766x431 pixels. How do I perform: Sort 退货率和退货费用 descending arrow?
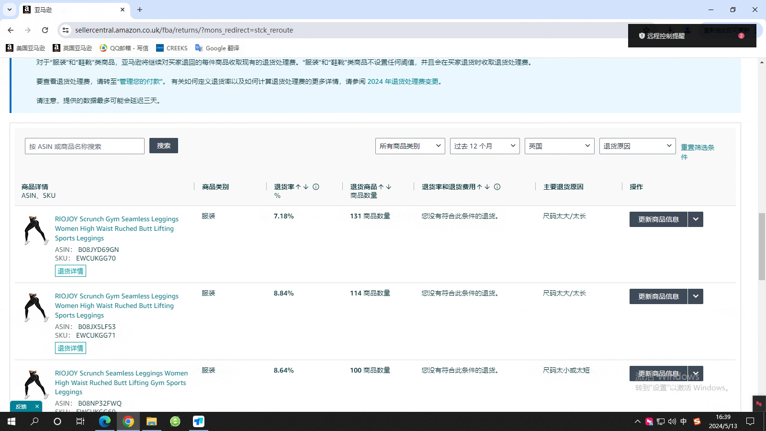coord(487,187)
